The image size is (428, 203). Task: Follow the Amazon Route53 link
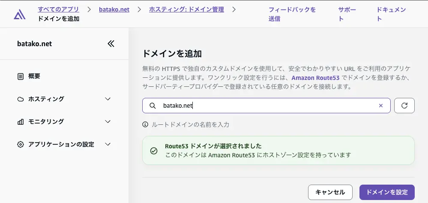[315, 78]
